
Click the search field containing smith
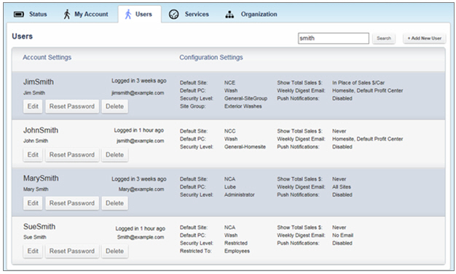click(x=334, y=38)
